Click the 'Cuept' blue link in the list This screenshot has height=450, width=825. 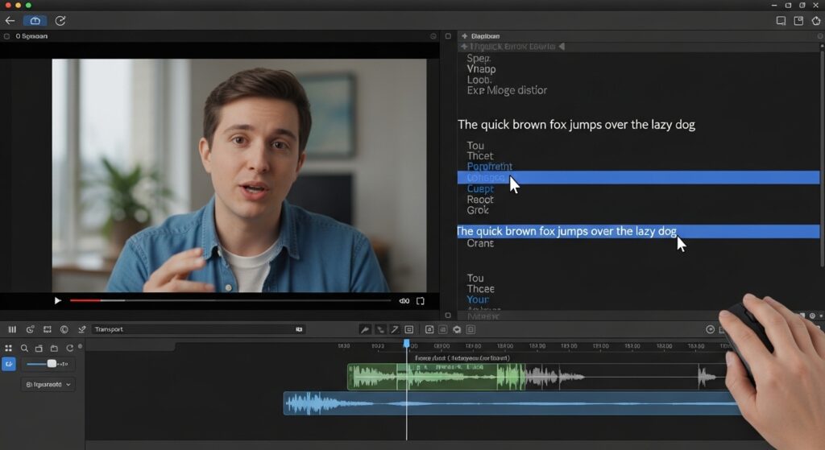(480, 189)
